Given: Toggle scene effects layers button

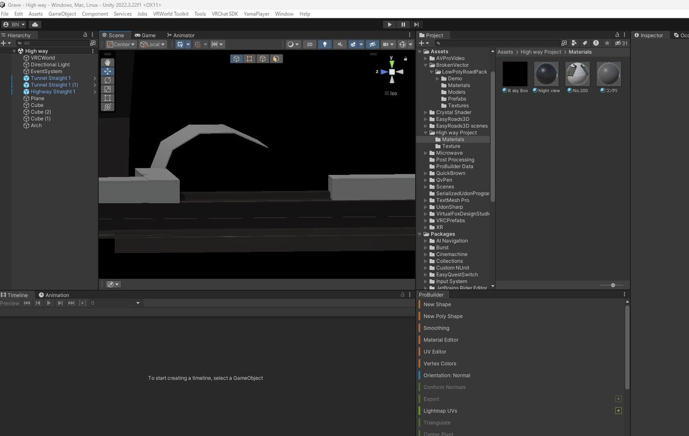Looking at the screenshot, I should pos(353,44).
